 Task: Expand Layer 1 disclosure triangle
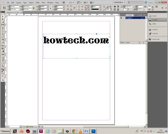pos(126,18)
